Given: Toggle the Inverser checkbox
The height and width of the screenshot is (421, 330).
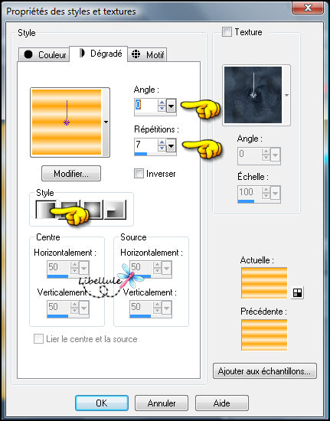Looking at the screenshot, I should 139,174.
